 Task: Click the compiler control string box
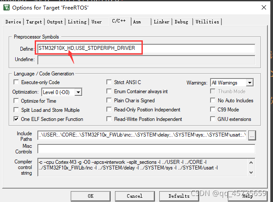(146, 167)
